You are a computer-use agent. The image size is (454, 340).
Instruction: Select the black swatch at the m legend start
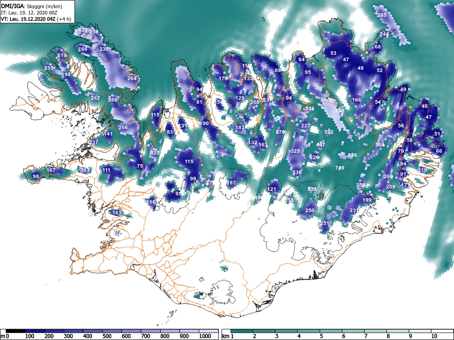click(15, 331)
